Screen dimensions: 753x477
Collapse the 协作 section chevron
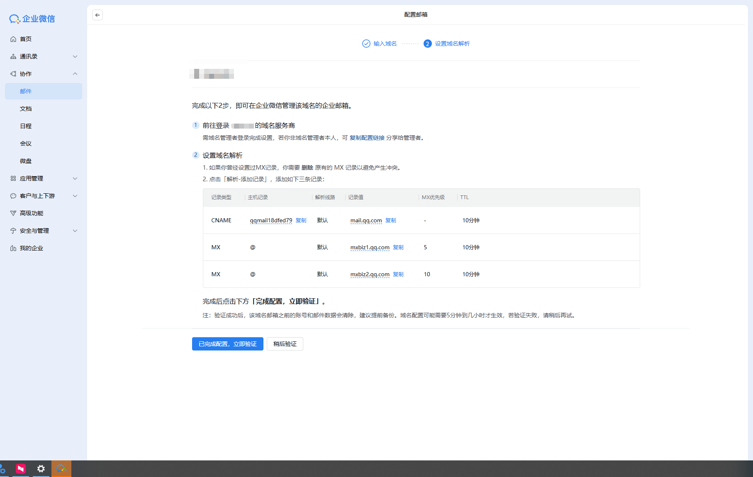click(x=75, y=74)
